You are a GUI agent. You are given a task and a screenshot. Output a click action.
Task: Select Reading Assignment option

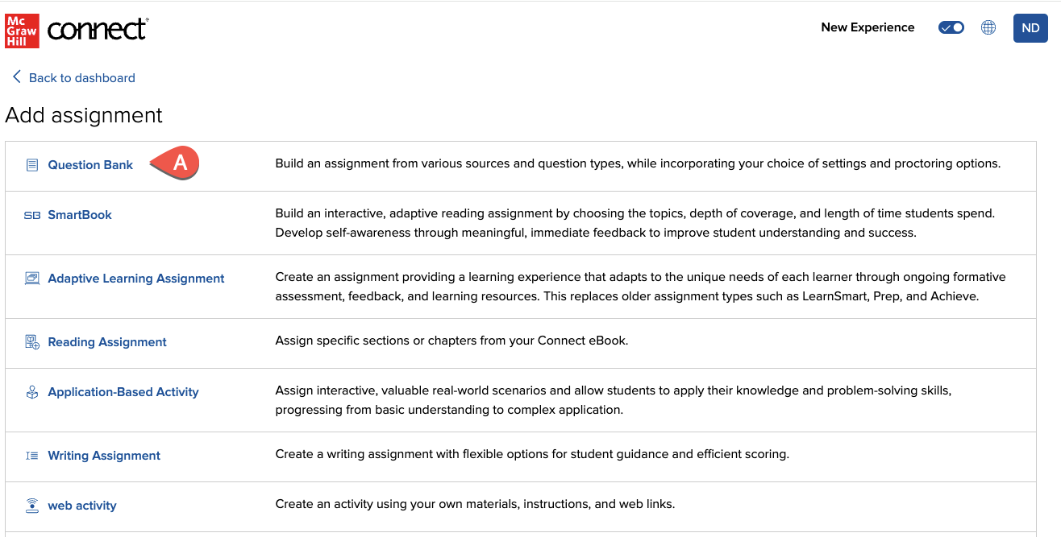click(107, 342)
